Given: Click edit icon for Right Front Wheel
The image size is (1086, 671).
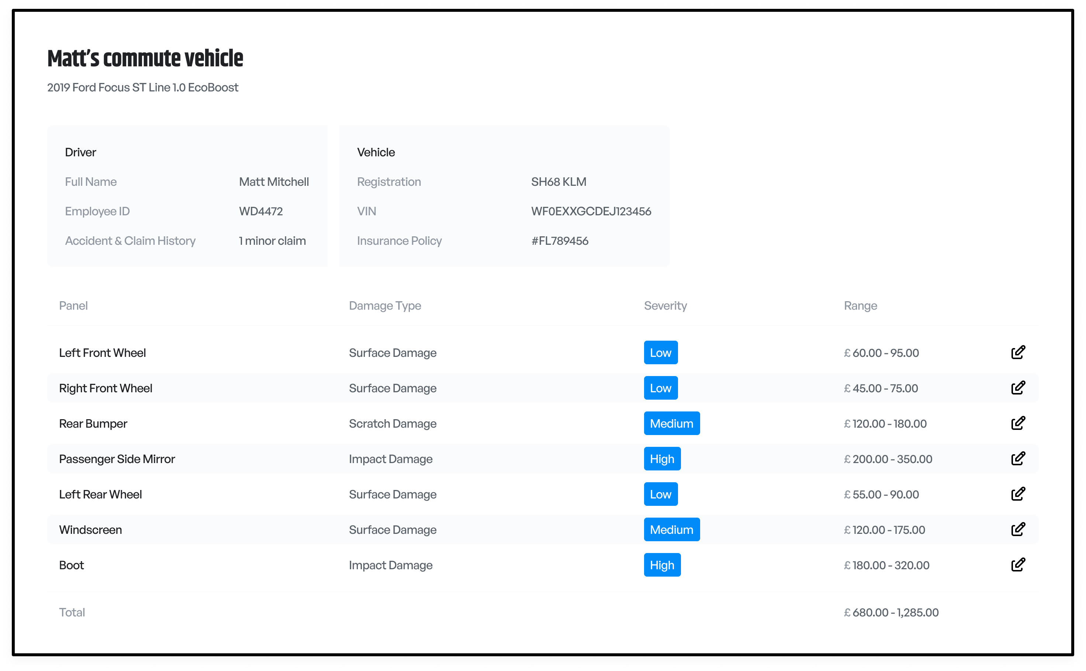Looking at the screenshot, I should coord(1018,388).
